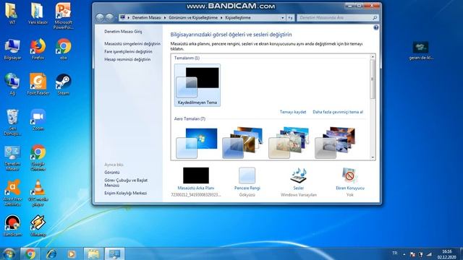The width and height of the screenshot is (463, 260).
Task: Open Windows Explorer taskbar icon
Action: (93, 253)
